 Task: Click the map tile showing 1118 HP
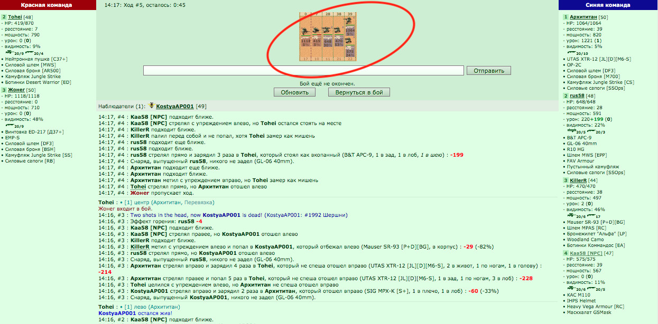(x=305, y=41)
